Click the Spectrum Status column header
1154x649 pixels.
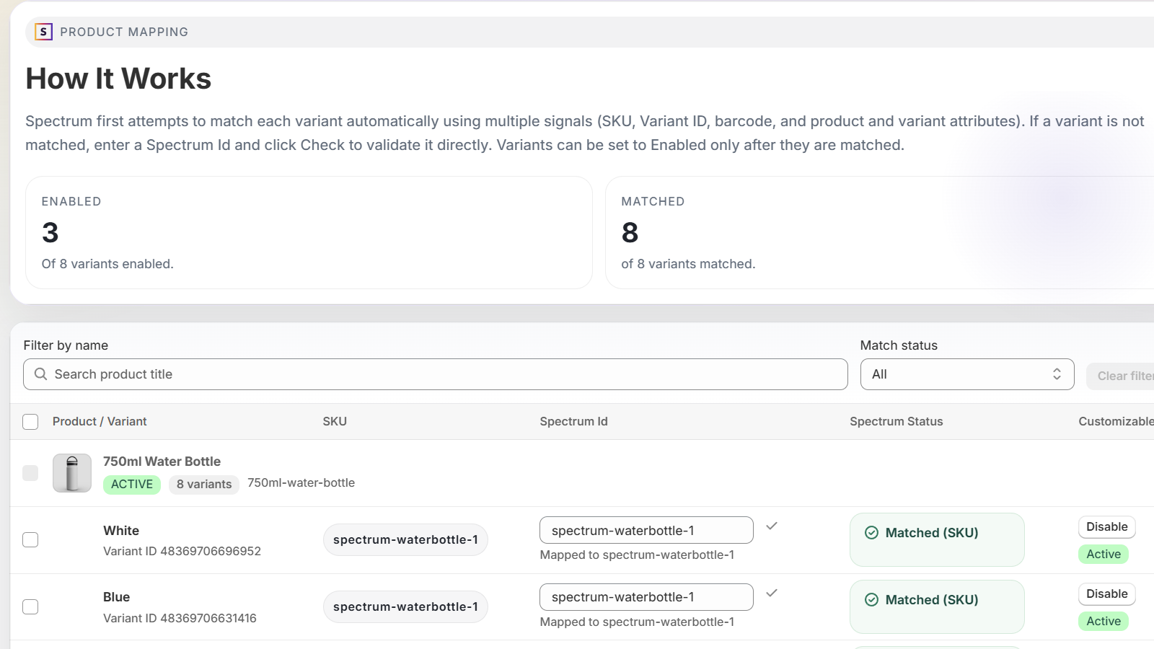click(896, 422)
